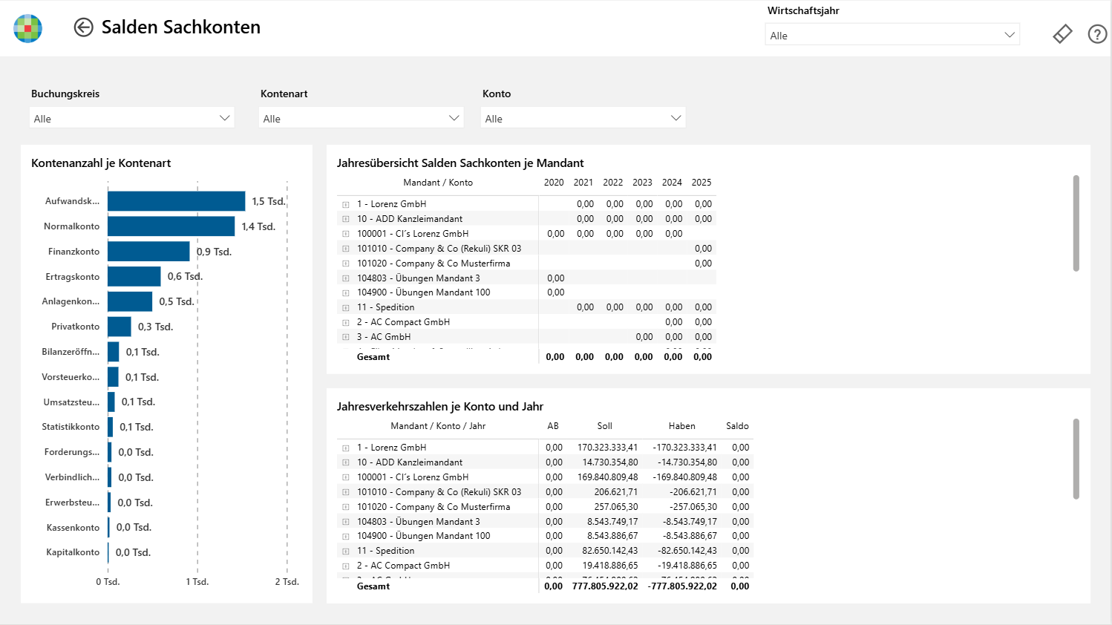Select the Normalkonto bar in the chart

point(171,226)
